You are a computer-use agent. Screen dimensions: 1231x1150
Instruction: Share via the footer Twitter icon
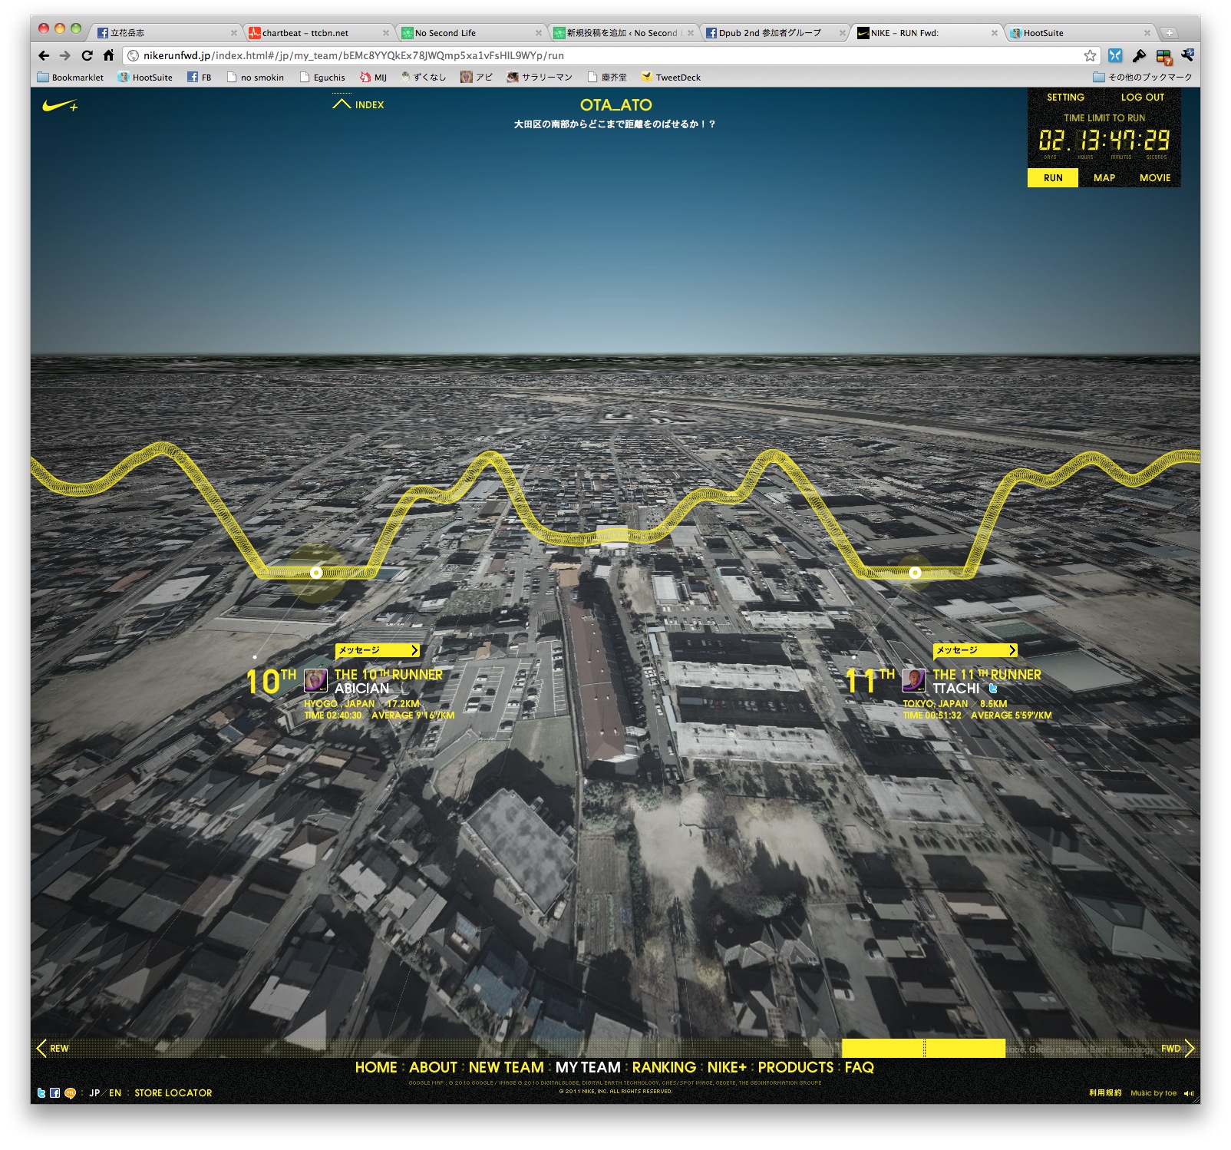pos(41,1092)
